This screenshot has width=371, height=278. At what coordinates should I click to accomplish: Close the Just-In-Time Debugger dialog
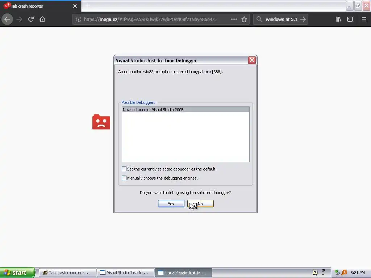point(252,60)
